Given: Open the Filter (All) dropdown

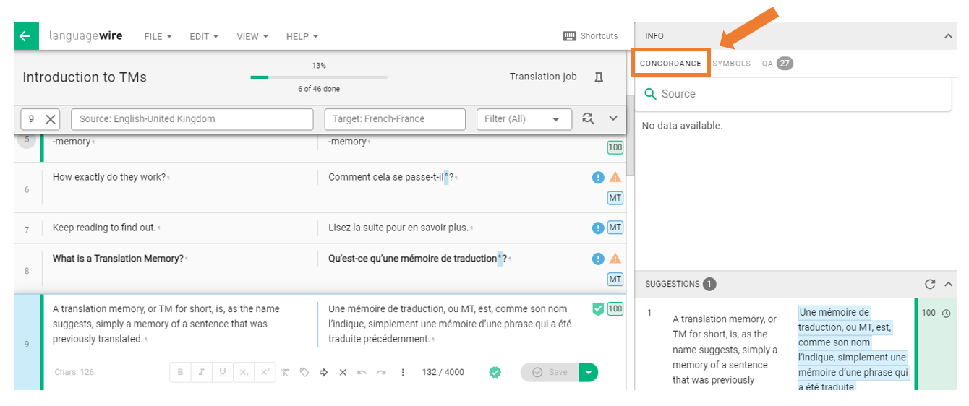Looking at the screenshot, I should (524, 119).
